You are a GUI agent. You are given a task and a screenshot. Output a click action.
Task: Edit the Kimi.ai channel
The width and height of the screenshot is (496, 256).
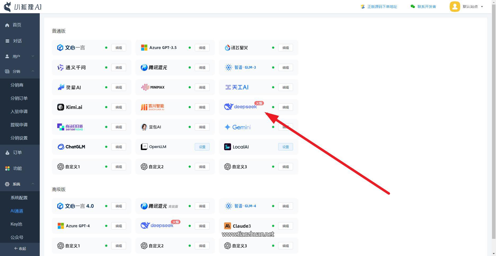click(119, 107)
